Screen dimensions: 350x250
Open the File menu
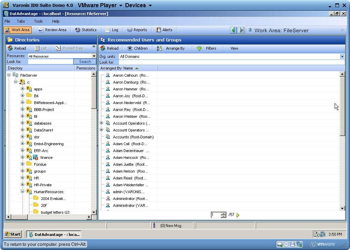[7, 21]
